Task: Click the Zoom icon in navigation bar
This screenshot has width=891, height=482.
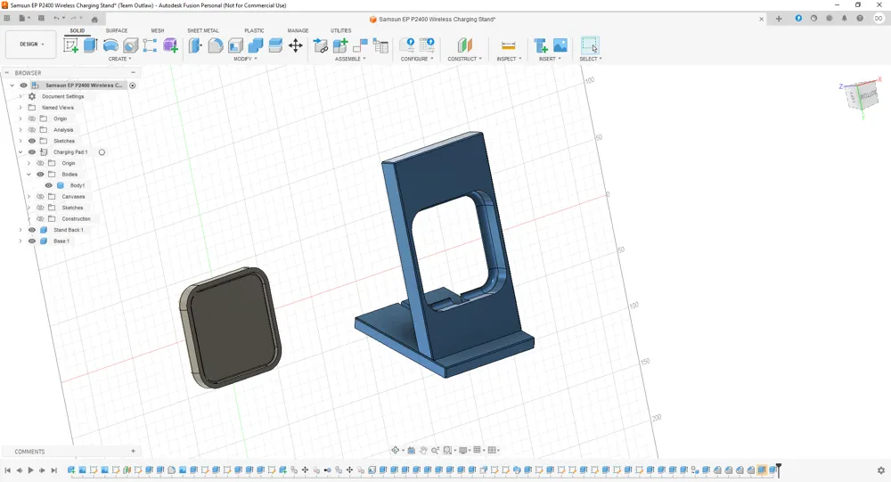Action: (436, 450)
